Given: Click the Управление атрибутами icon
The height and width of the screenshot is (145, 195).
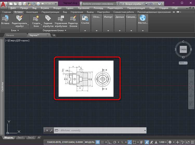Looking at the screenshot, I should tap(61, 18).
